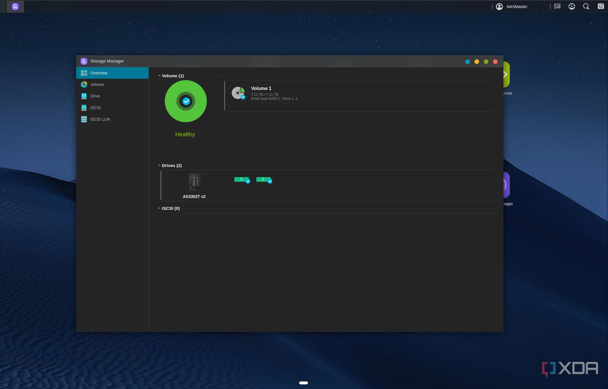
Task: Collapse the Volume (1) section
Action: click(159, 76)
